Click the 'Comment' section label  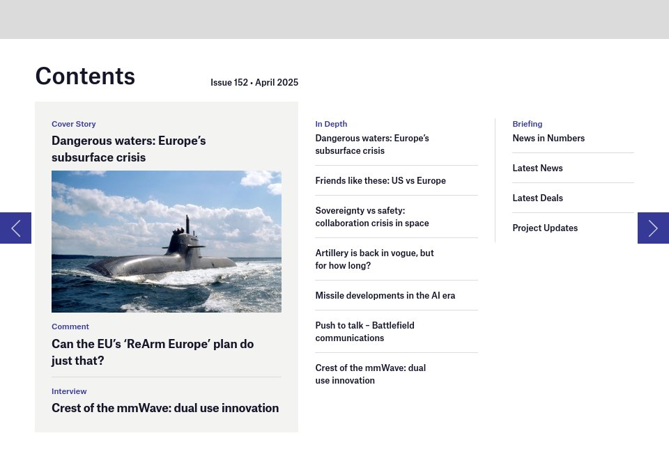point(70,327)
